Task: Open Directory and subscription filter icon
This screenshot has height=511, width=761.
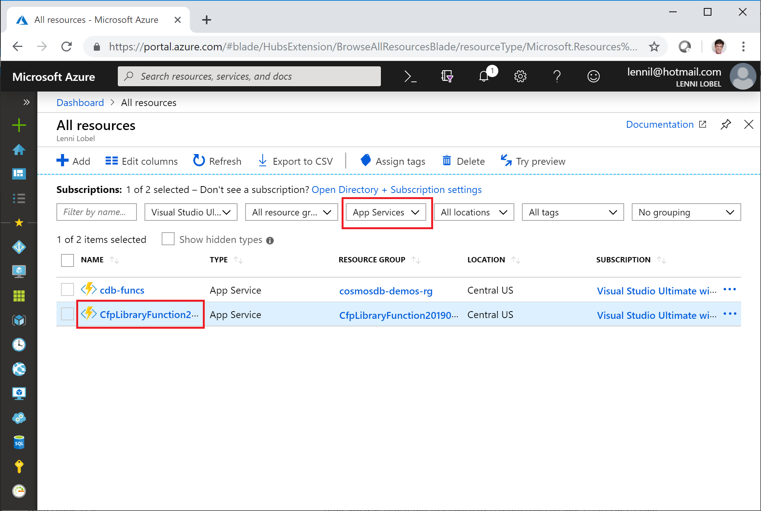Action: point(447,76)
